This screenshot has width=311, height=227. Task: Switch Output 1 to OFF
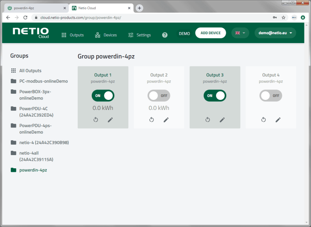[x=103, y=96]
